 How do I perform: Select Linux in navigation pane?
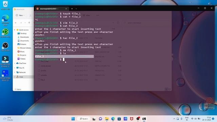tap(20, 77)
